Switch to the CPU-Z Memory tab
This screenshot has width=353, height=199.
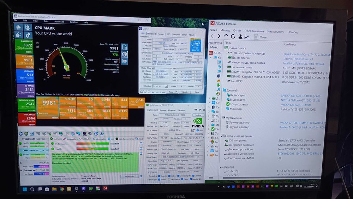(161, 34)
